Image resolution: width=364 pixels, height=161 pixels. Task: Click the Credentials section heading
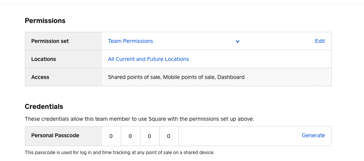click(44, 107)
